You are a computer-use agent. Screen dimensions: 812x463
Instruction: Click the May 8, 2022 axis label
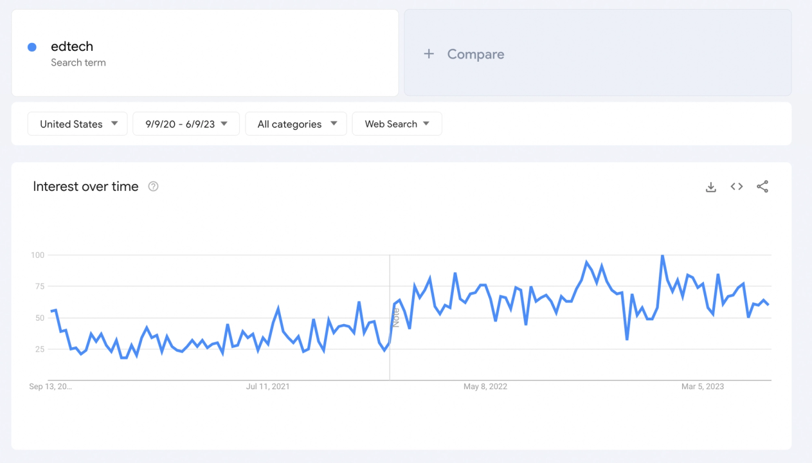click(485, 386)
